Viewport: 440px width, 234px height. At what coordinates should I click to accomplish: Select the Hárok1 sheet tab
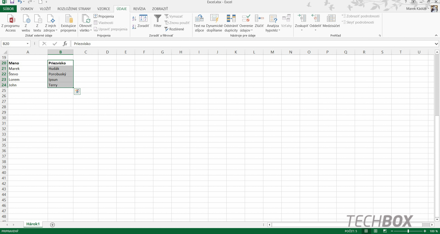tap(33, 224)
